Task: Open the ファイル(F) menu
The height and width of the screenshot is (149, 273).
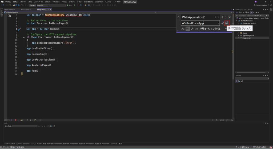Action: point(8,2)
